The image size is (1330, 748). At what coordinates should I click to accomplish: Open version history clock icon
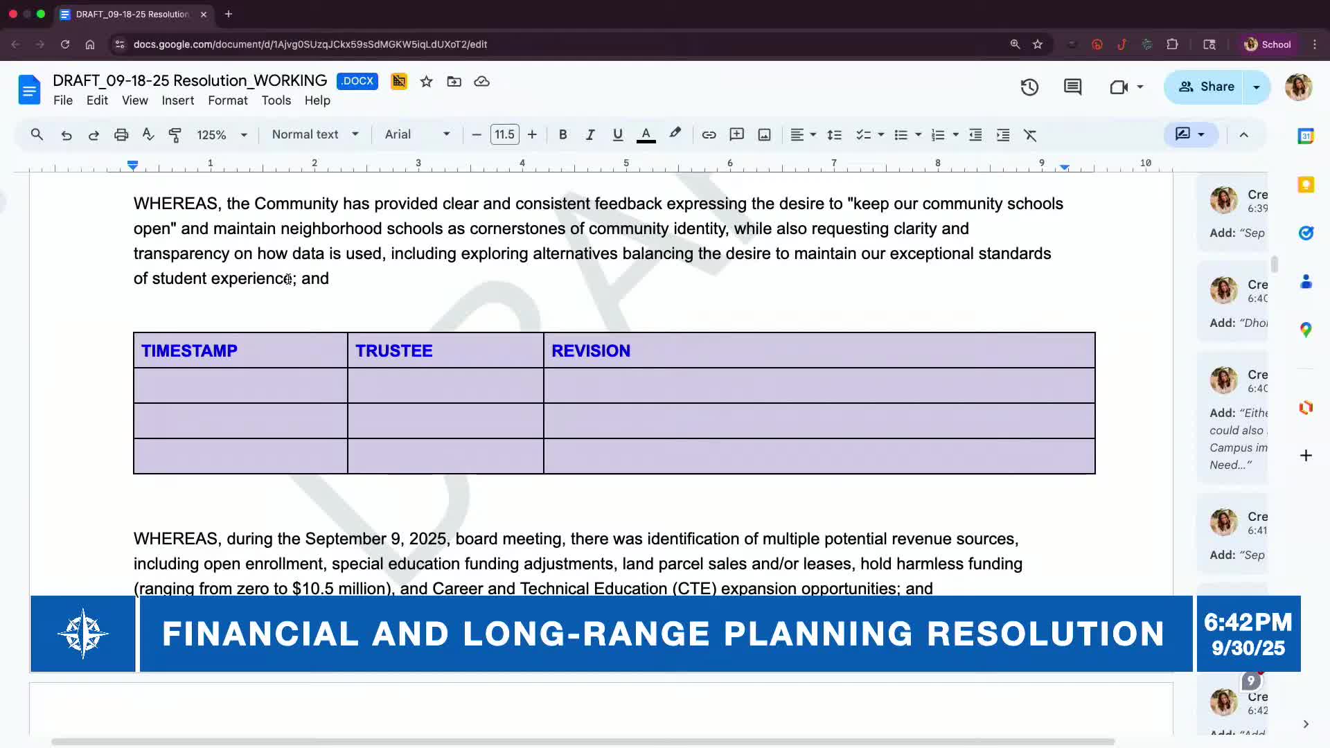1029,87
